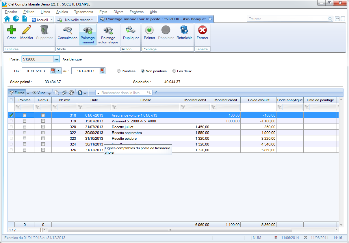Viewport: 349px width, 243px height.
Task: Close the window with red Fermer icon
Action: (202, 30)
